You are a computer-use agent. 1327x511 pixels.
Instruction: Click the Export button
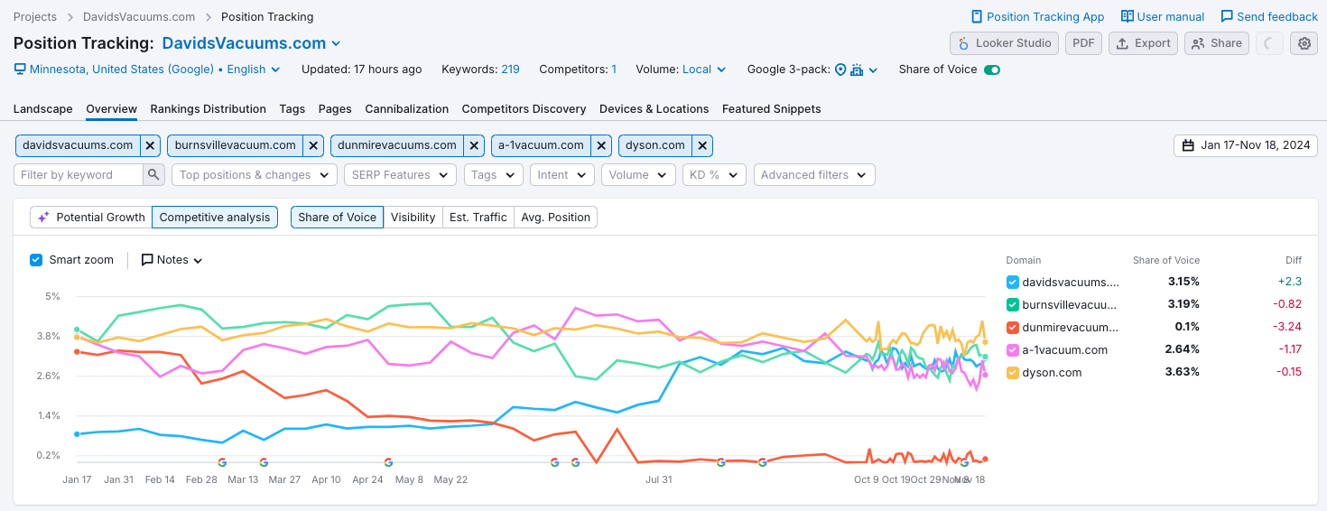click(x=1143, y=43)
